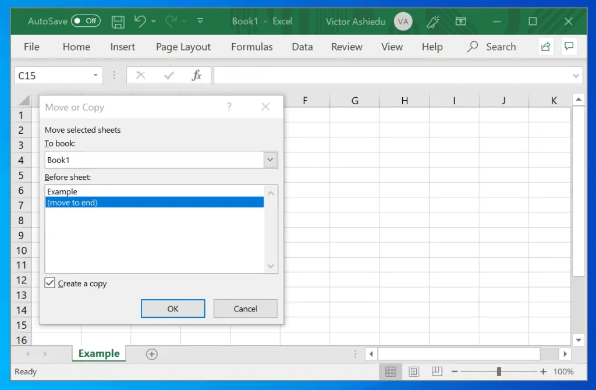596x390 pixels.
Task: Toggle the AutoSave switch
Action: click(86, 22)
